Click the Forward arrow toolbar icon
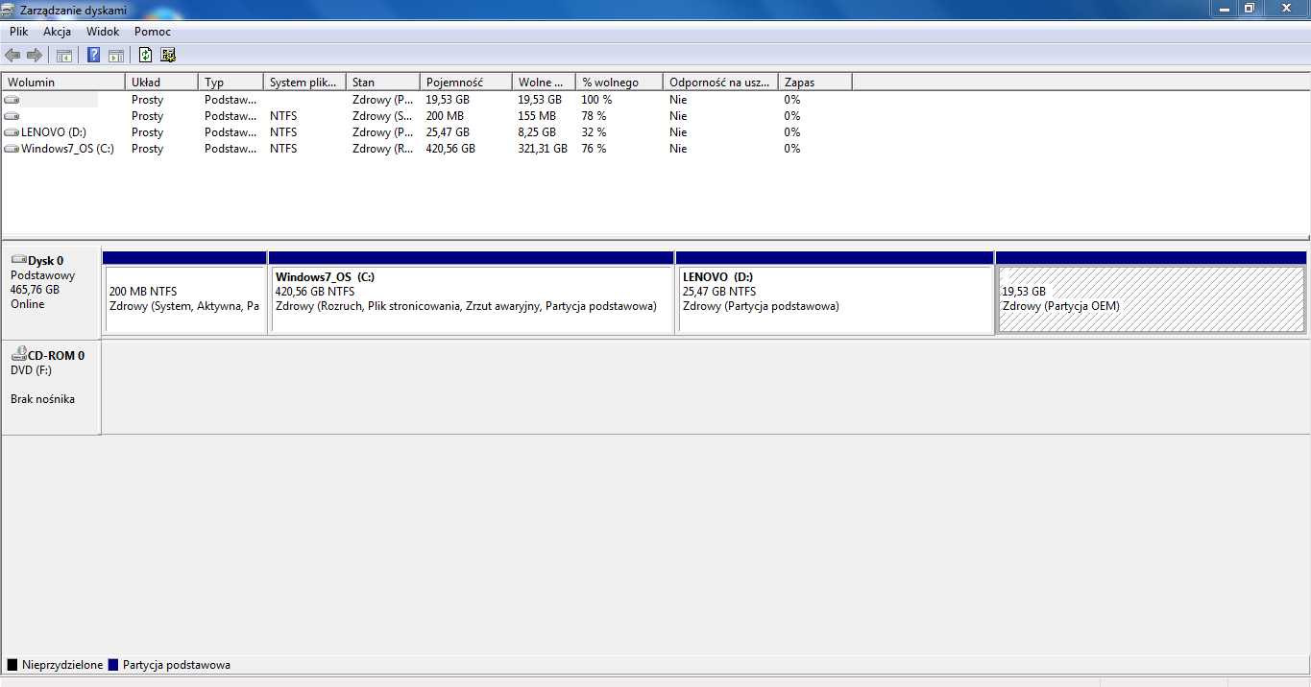1311x687 pixels. (x=35, y=55)
